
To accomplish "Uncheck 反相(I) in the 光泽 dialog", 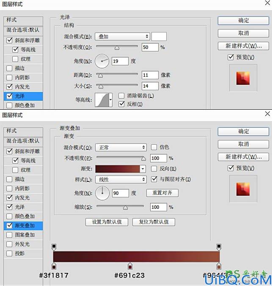I will 121,104.
